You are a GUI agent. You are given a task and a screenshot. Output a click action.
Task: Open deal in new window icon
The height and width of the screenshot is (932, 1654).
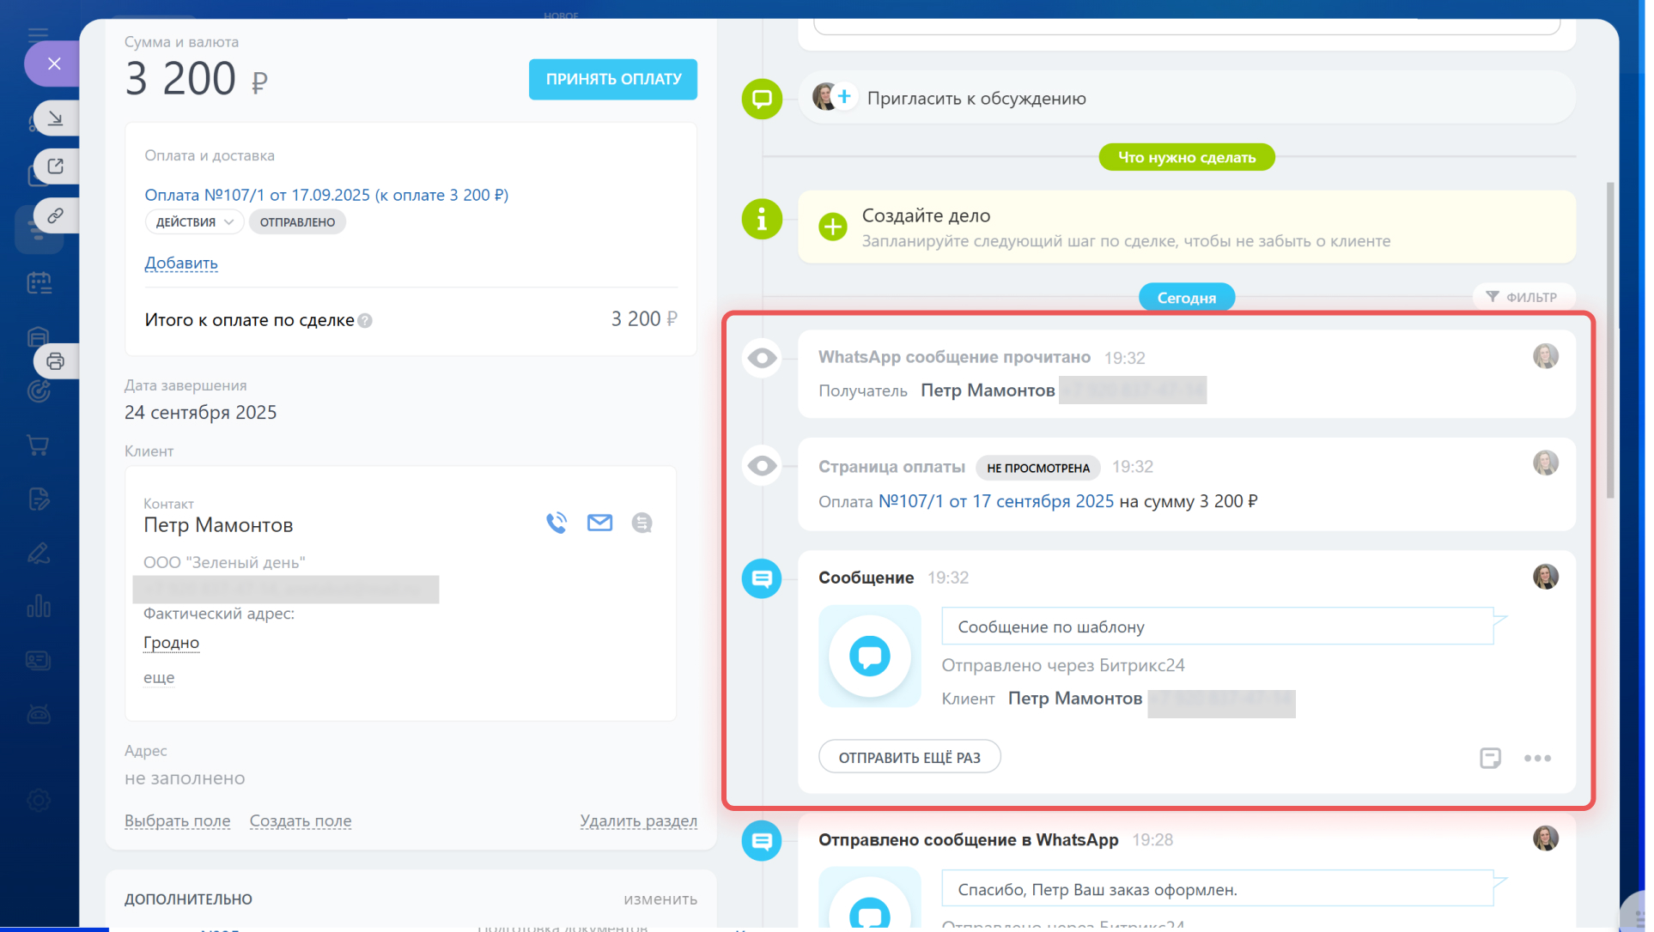(x=56, y=166)
